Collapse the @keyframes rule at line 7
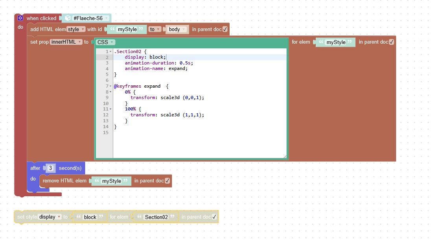The image size is (432, 241). coord(110,86)
